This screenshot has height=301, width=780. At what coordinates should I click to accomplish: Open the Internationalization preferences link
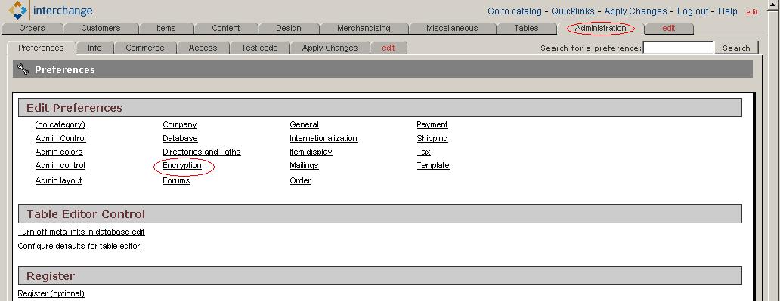click(x=323, y=138)
